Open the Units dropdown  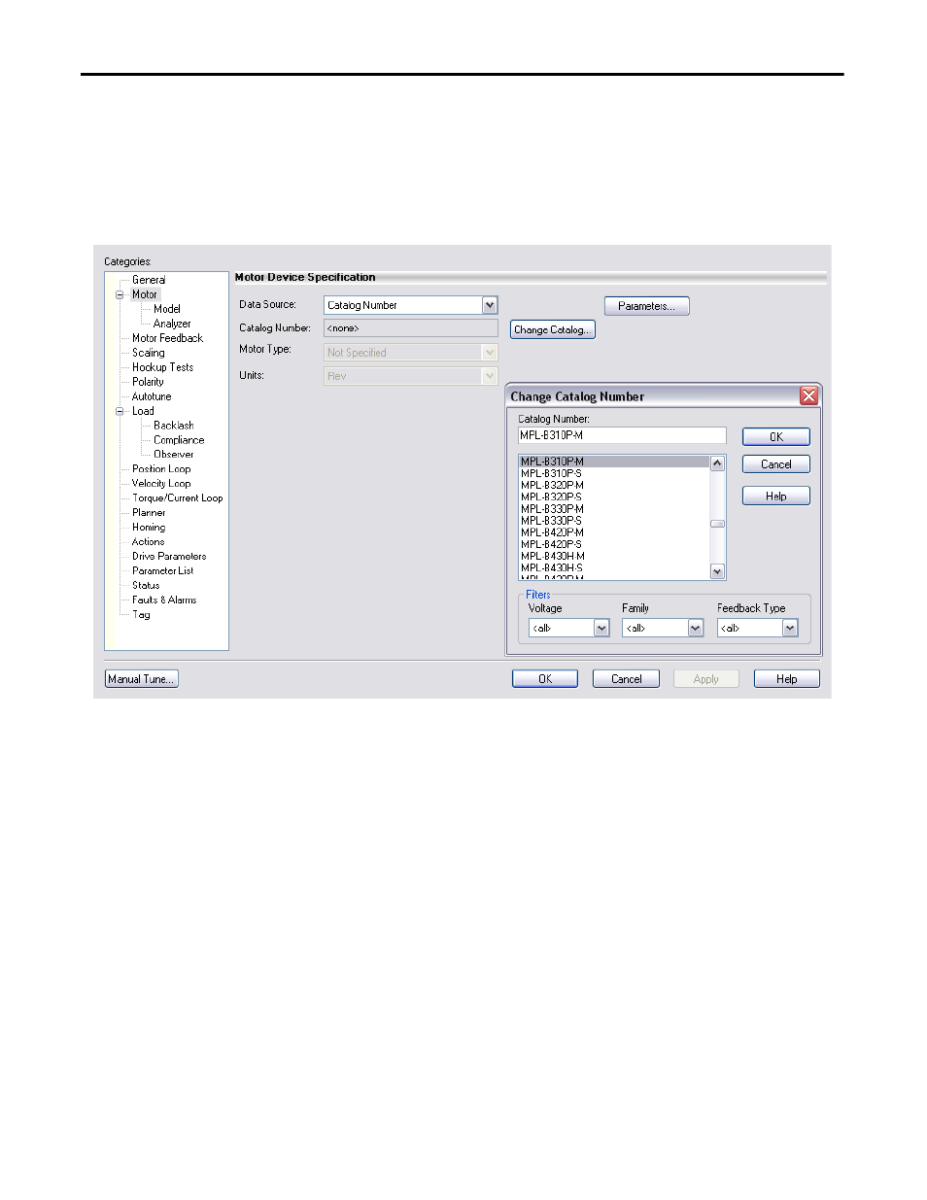(x=490, y=376)
